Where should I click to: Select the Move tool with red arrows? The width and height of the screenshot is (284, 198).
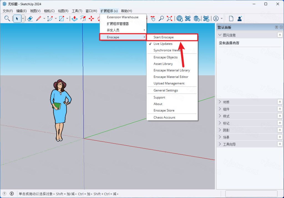click(x=91, y=19)
